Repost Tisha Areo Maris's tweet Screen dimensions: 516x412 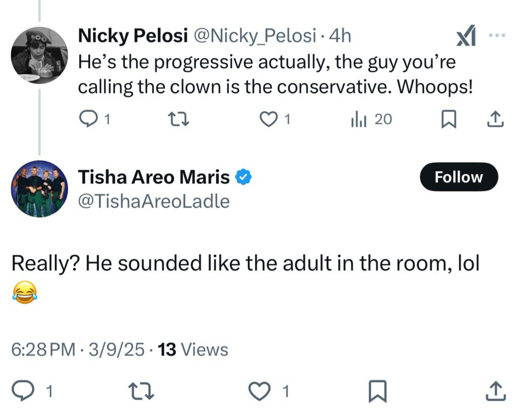(141, 391)
